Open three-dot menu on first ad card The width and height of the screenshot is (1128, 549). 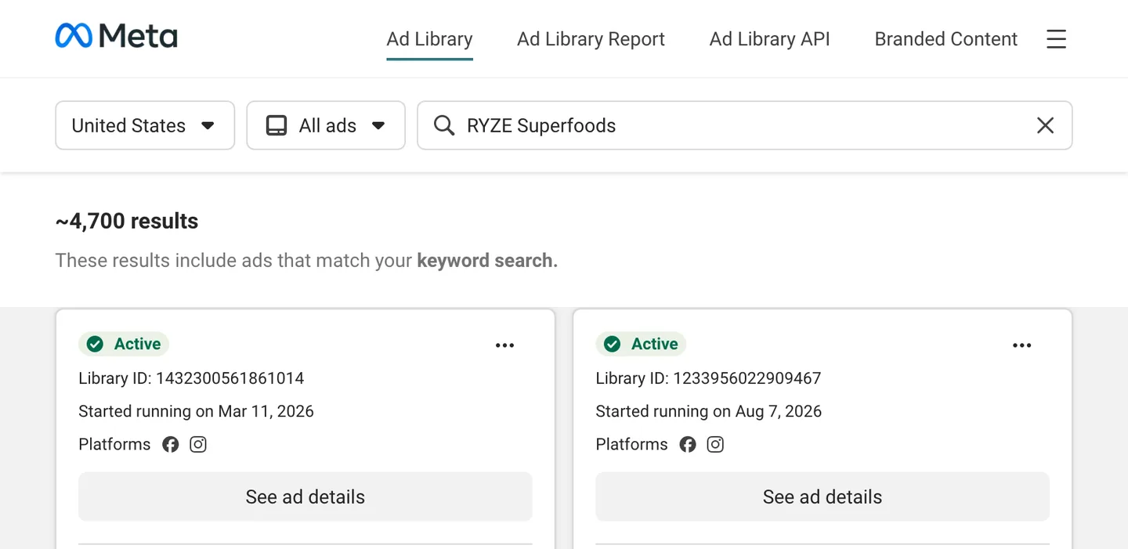tap(505, 345)
